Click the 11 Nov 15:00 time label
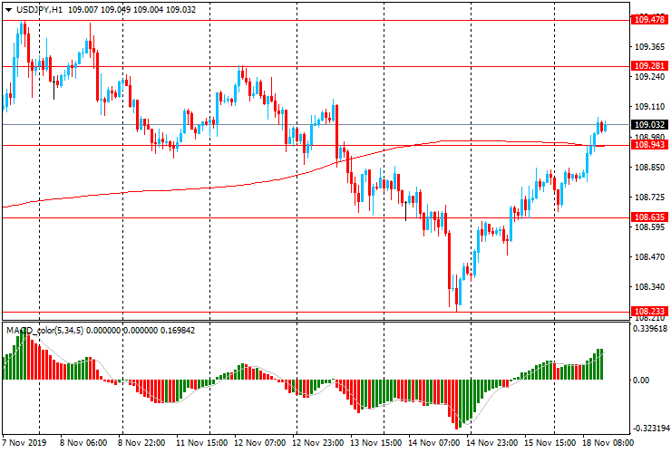This screenshot has width=671, height=453. [x=200, y=443]
